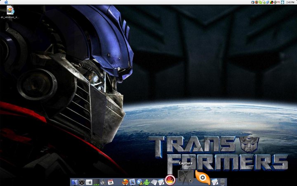The image size is (297, 186).
Task: Open the notepad icon beside the flame icon
Action: (x=161, y=182)
